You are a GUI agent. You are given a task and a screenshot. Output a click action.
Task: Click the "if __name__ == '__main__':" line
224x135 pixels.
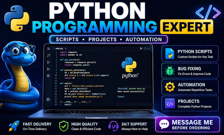[75, 102]
